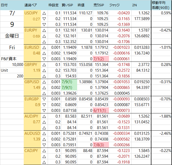Click the up triangle in the row with -0.2572
172x165 pixels.
pos(44,71)
